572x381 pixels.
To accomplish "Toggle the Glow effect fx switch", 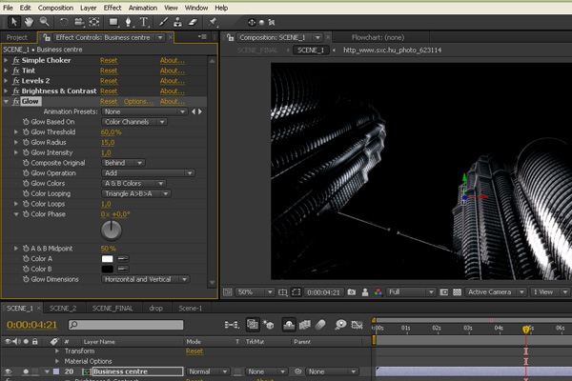I will (15, 101).
